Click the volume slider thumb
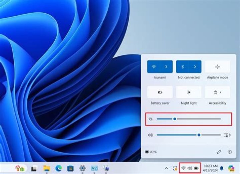The image size is (240, 174). (x=199, y=135)
